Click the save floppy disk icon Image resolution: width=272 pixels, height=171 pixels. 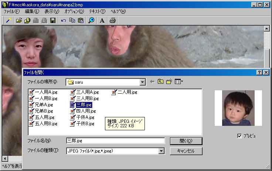tap(52, 20)
